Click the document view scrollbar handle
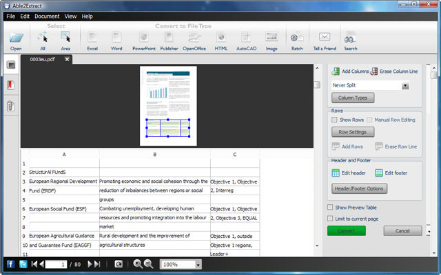 [317, 85]
